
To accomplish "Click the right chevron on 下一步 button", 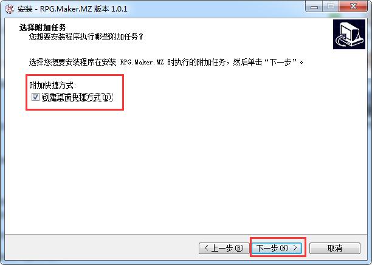I will [x=295, y=248].
